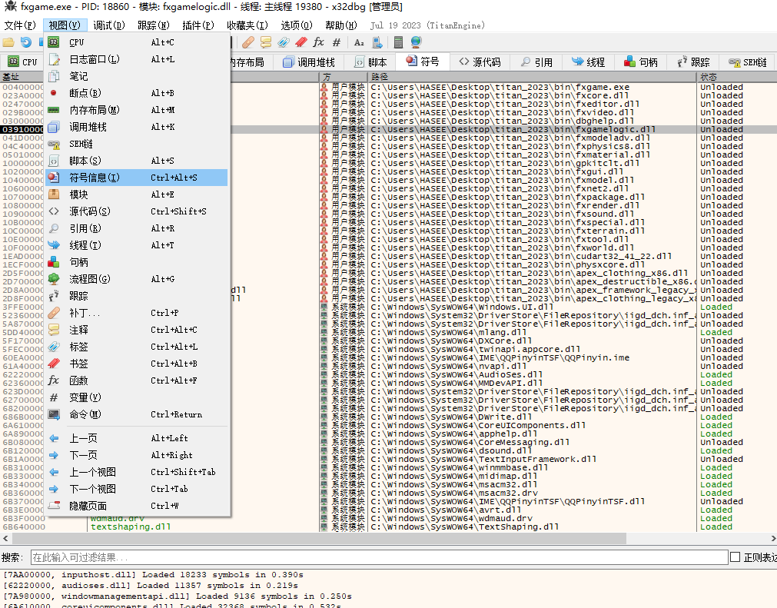777x608 pixels.
Task: Choose CPU in the View menu
Action: coord(136,42)
